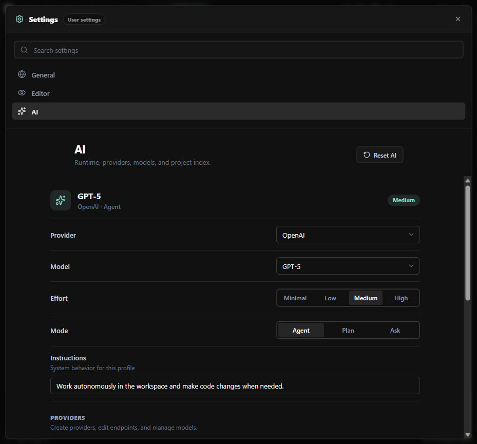Viewport: 477px width, 444px height.
Task: Click the Reset AI button
Action: point(379,155)
